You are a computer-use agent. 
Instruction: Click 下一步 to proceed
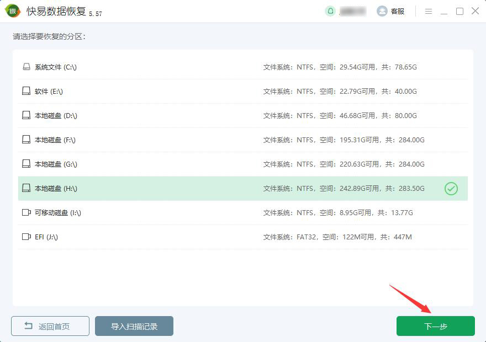[435, 326]
